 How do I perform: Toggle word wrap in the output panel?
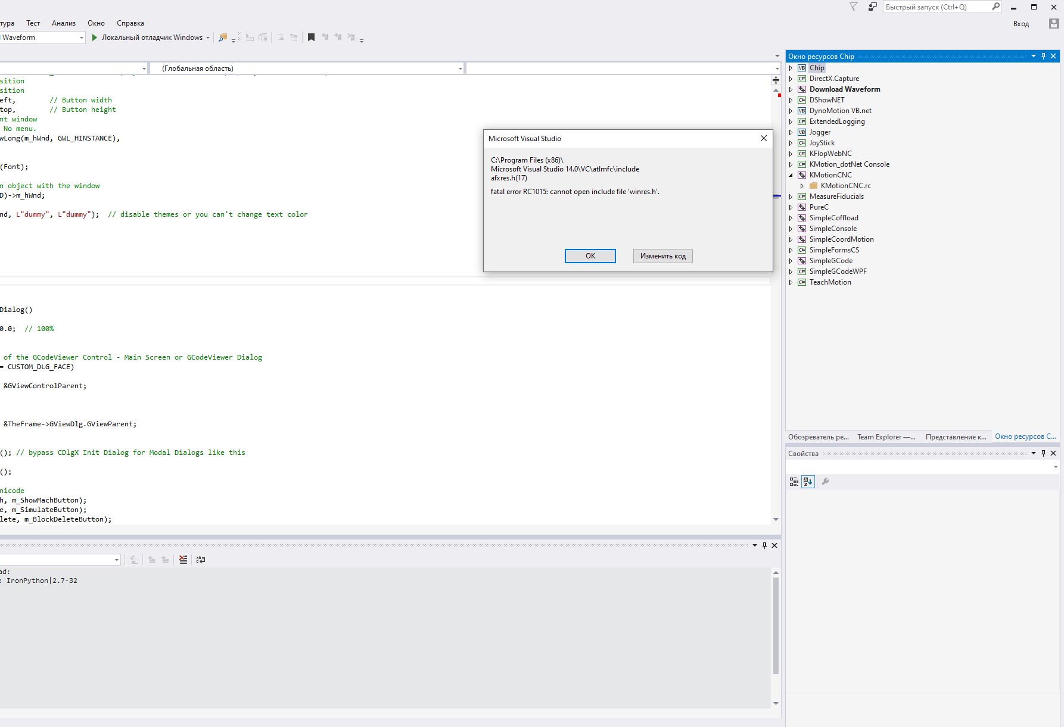click(x=201, y=560)
